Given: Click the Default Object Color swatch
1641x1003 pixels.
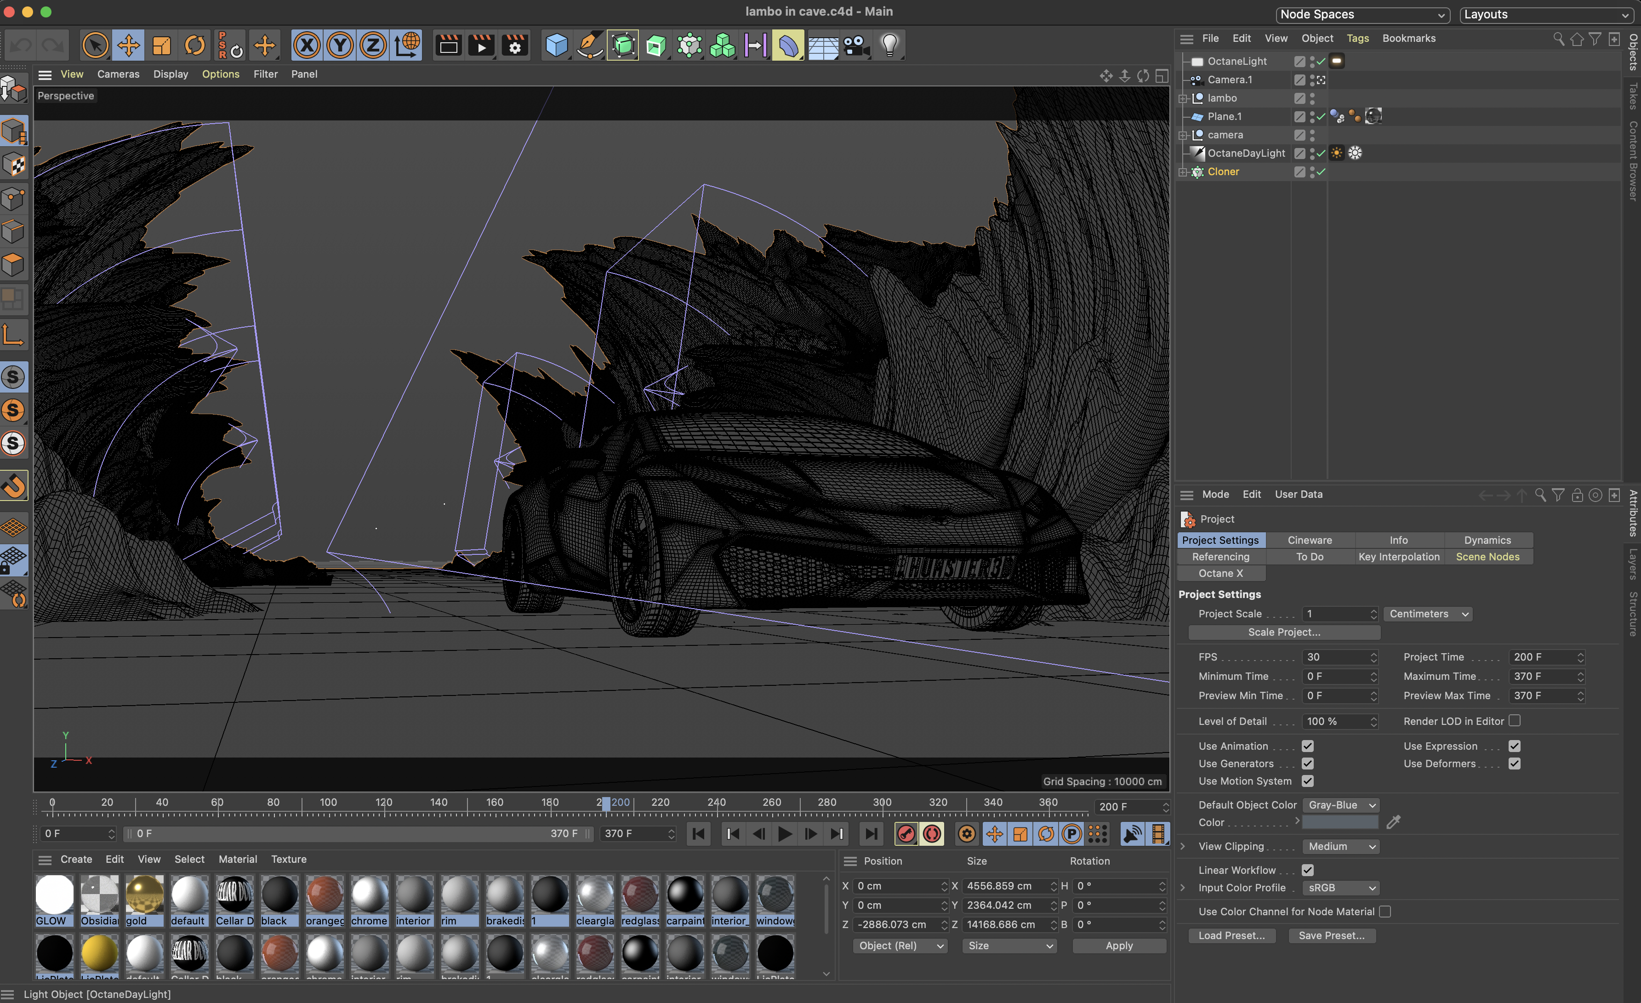Looking at the screenshot, I should 1340,822.
